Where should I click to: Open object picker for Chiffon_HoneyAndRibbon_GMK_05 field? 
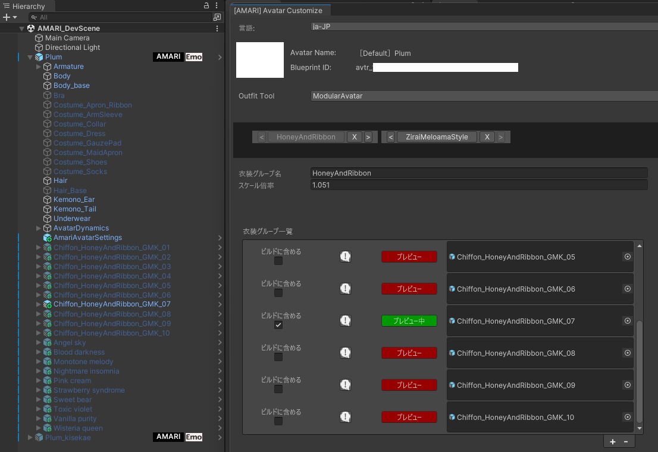(x=628, y=257)
